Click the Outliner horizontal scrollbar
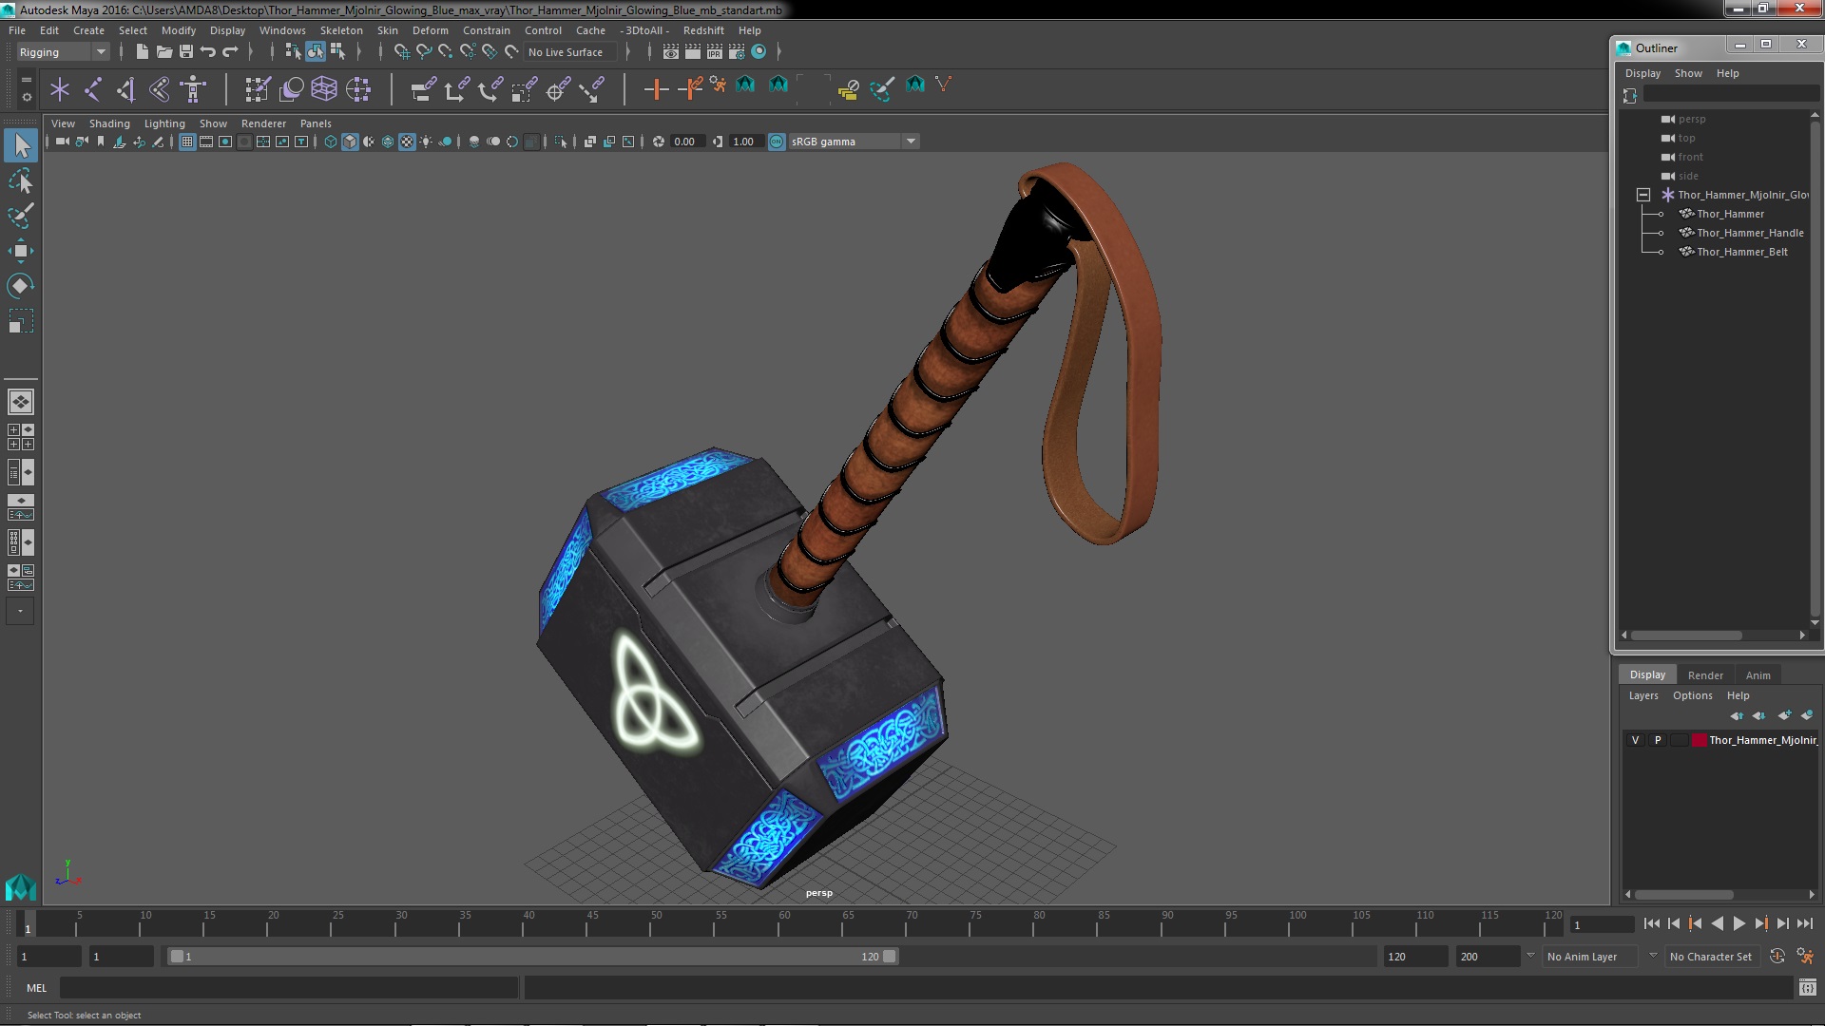The image size is (1825, 1026). click(x=1686, y=636)
